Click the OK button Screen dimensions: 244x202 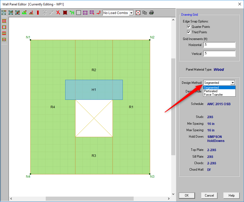(x=187, y=196)
